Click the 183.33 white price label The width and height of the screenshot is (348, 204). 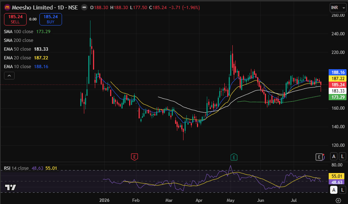coord(337,91)
